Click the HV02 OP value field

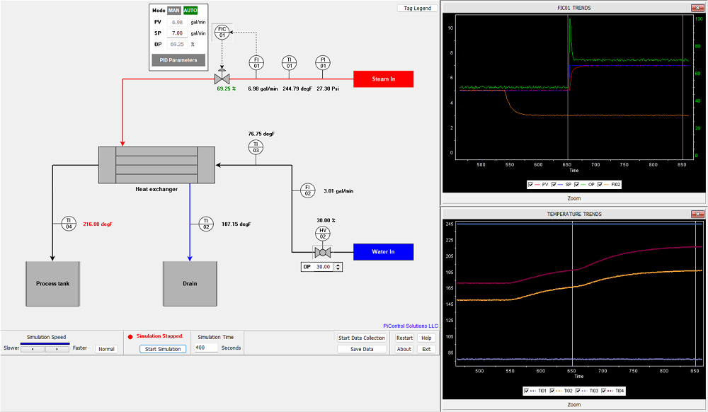[x=323, y=267]
